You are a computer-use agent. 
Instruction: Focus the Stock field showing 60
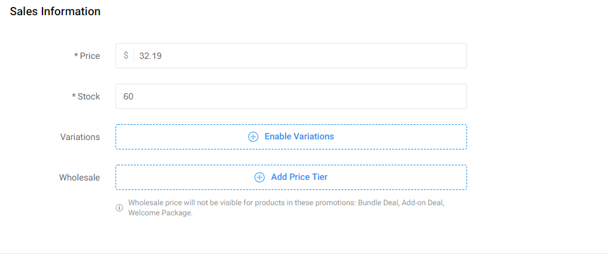click(291, 96)
